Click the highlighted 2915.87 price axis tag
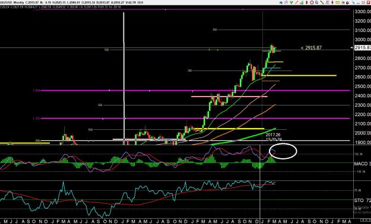The width and height of the screenshot is (371, 224). [363, 48]
